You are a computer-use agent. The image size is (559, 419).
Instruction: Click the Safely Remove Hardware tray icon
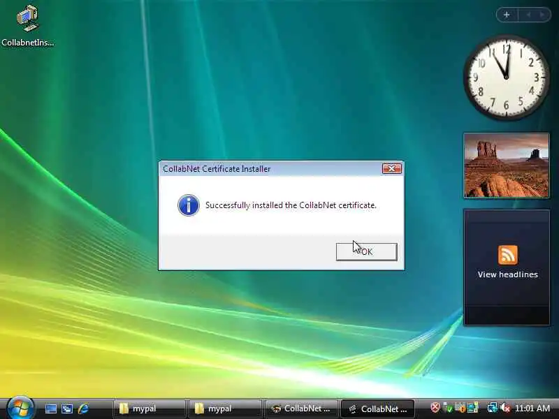tap(447, 408)
